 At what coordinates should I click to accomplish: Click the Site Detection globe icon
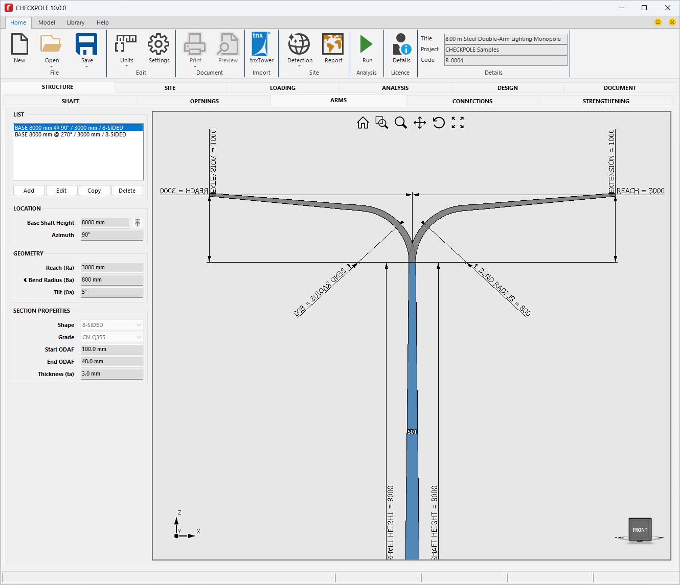point(299,45)
